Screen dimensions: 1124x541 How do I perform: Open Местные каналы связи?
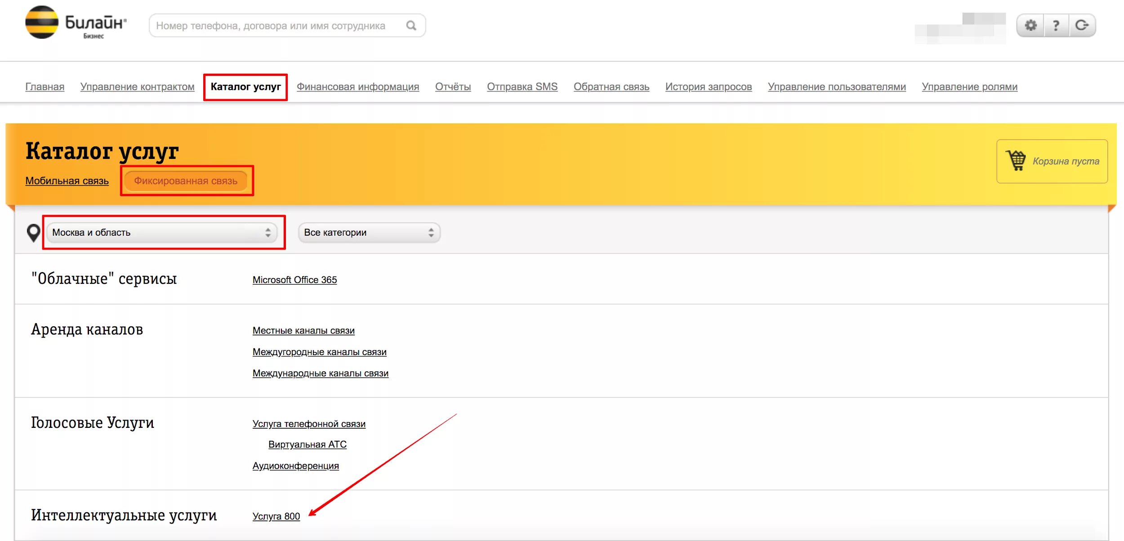303,330
